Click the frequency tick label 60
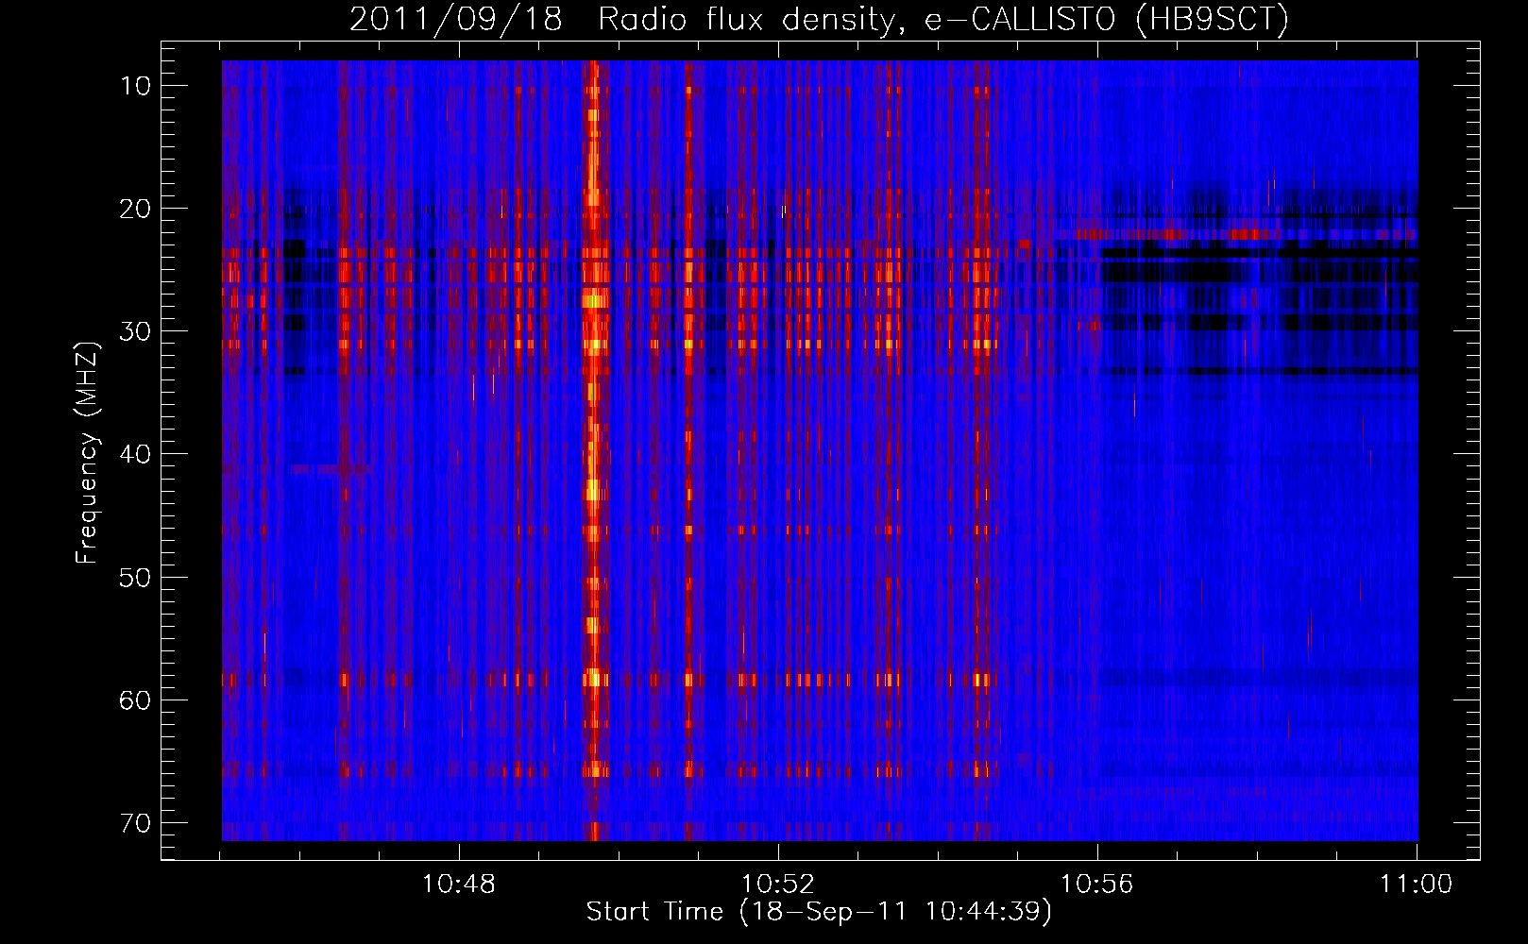The image size is (1528, 944). pyautogui.click(x=135, y=700)
